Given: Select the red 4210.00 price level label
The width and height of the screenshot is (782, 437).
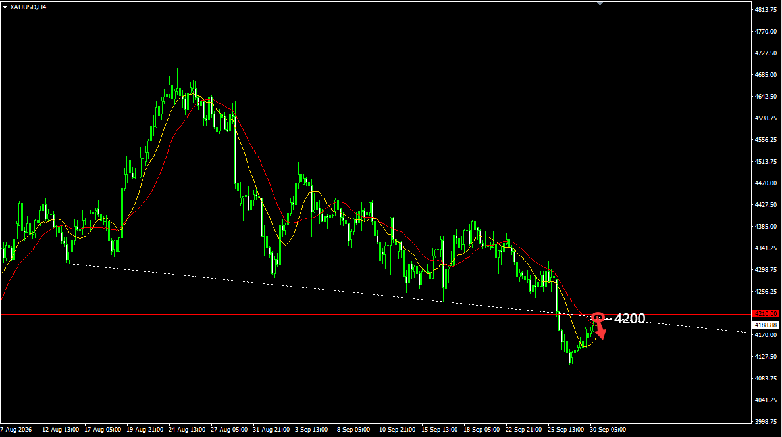Looking at the screenshot, I should coord(766,314).
